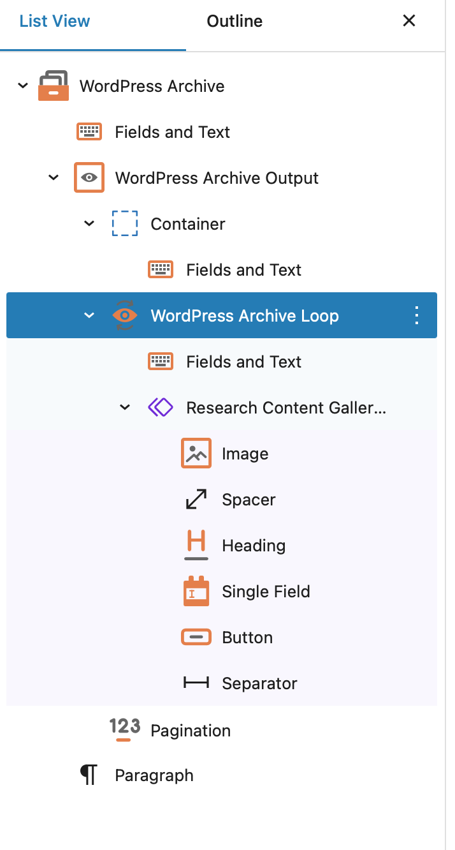This screenshot has width=455, height=850.
Task: Select the Paragraph block row
Action: pos(222,775)
